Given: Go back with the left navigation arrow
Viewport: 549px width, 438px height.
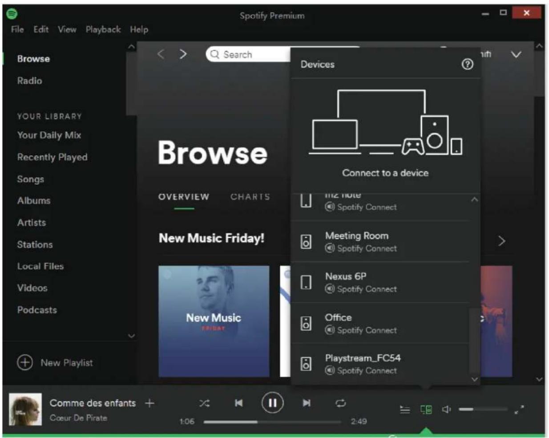Looking at the screenshot, I should [x=161, y=54].
